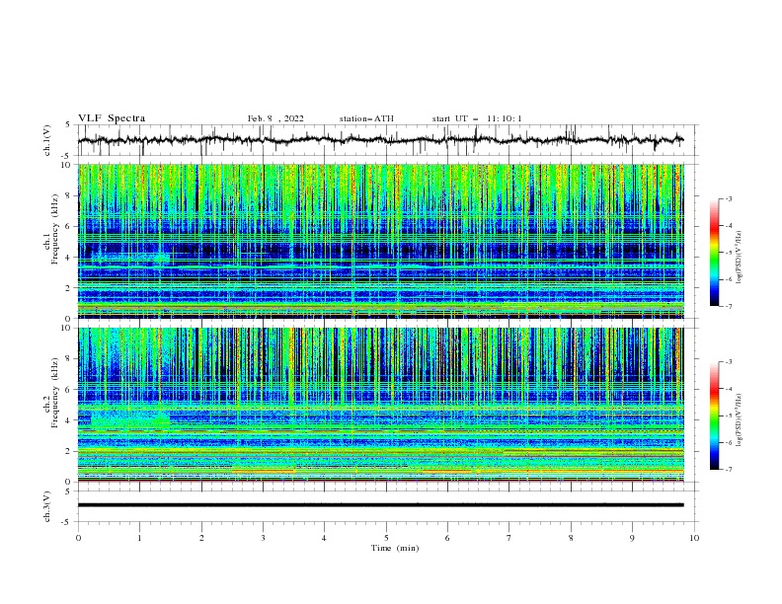Click the ch.2 colorbar "log(PSD)(V²/Hz)" label
782x604 pixels.
tap(740, 420)
